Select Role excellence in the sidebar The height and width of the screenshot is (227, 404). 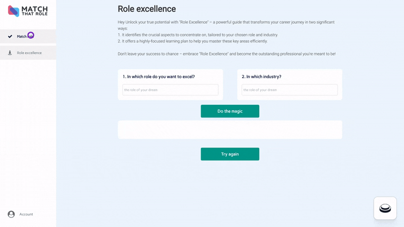click(x=29, y=53)
